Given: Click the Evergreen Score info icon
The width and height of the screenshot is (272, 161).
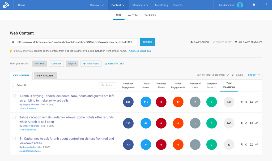Looking at the screenshot, I should 215,87.
